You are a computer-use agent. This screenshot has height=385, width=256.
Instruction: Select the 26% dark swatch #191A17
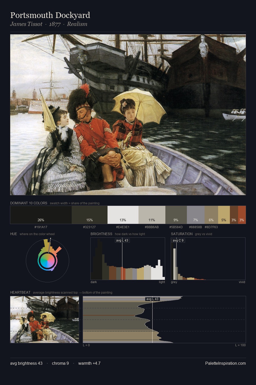tap(41, 215)
